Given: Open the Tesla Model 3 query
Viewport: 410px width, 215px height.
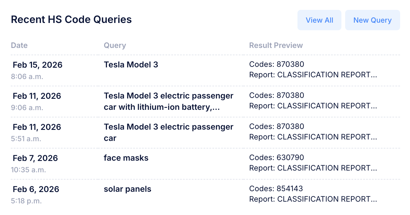Looking at the screenshot, I should (x=131, y=64).
